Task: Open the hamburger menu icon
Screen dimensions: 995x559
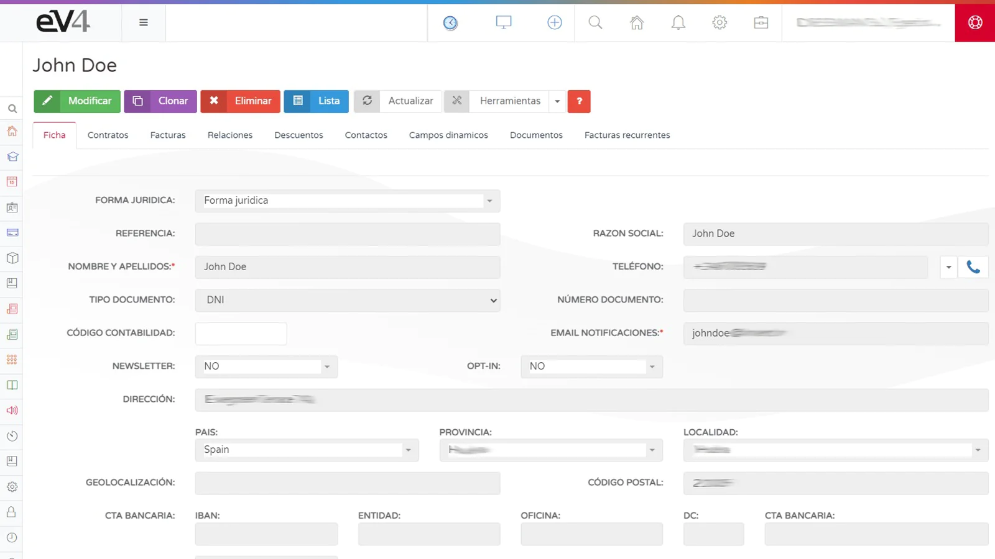Action: pos(144,22)
